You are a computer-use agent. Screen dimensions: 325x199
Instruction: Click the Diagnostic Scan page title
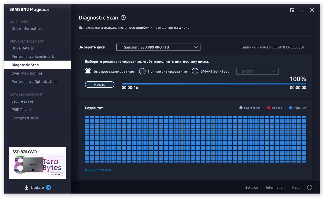click(98, 18)
